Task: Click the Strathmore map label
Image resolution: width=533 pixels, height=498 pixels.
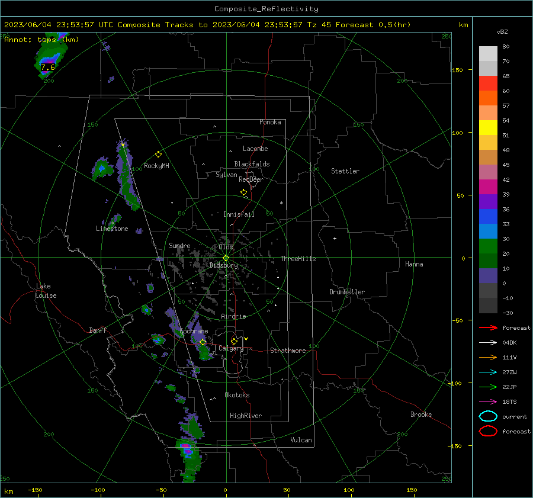Action: point(288,351)
